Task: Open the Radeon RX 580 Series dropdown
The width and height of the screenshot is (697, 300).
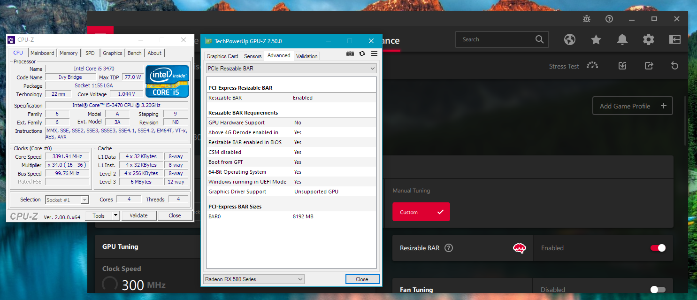Action: 253,279
